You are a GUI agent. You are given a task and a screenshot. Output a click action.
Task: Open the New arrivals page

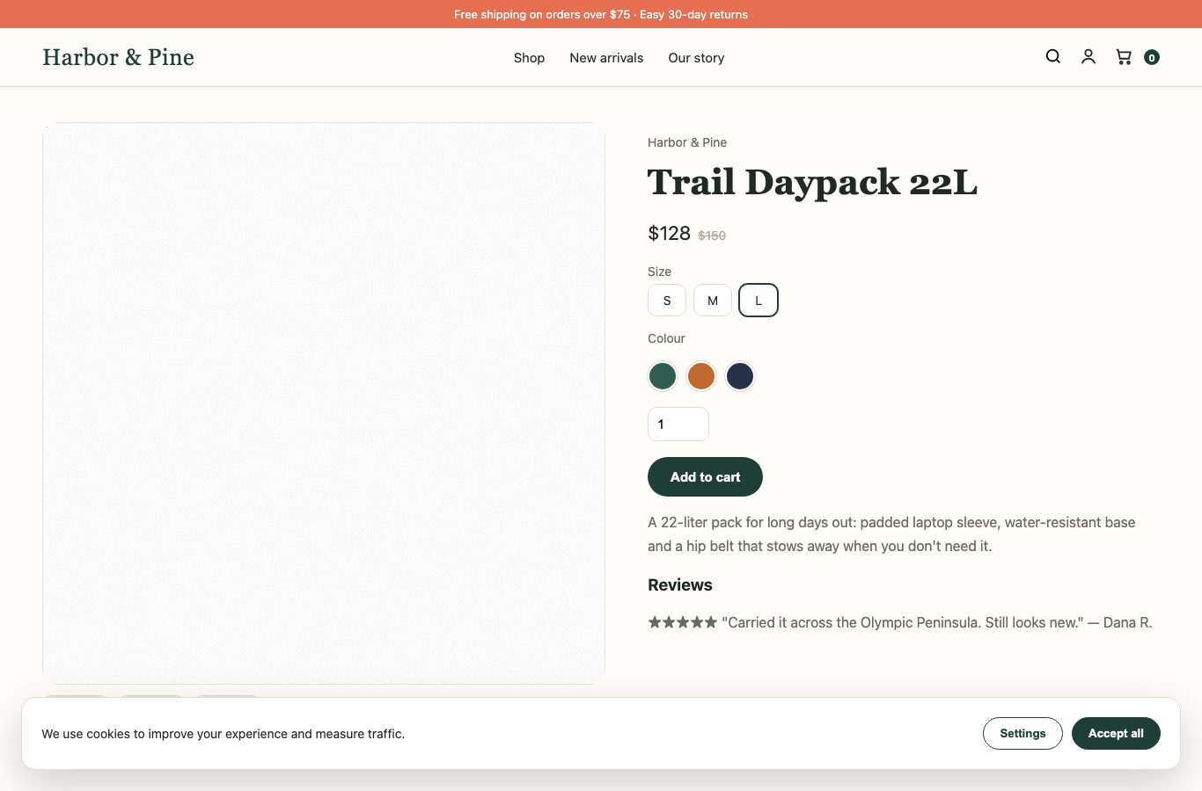pos(606,58)
